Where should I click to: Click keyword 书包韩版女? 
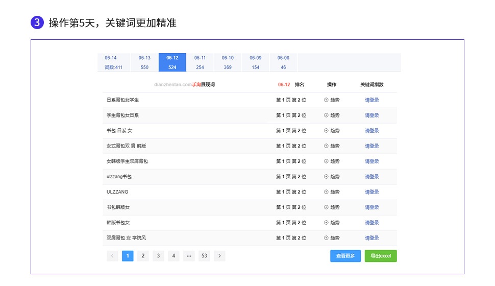[x=118, y=207]
